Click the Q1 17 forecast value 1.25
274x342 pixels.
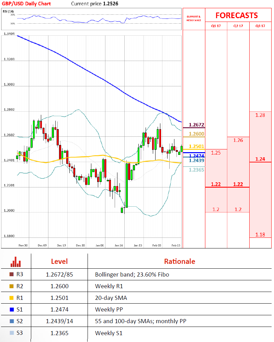pos(216,153)
